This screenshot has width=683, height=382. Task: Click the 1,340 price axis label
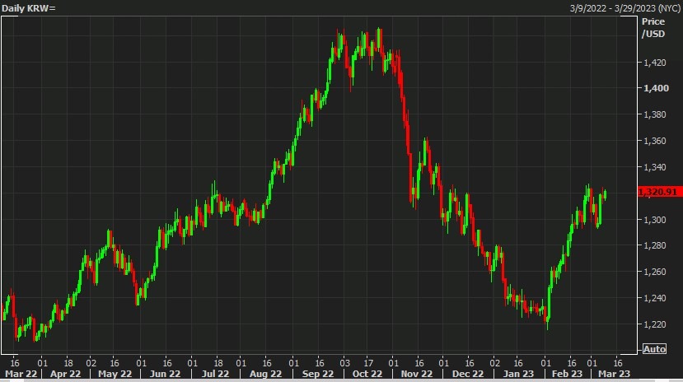coord(655,167)
